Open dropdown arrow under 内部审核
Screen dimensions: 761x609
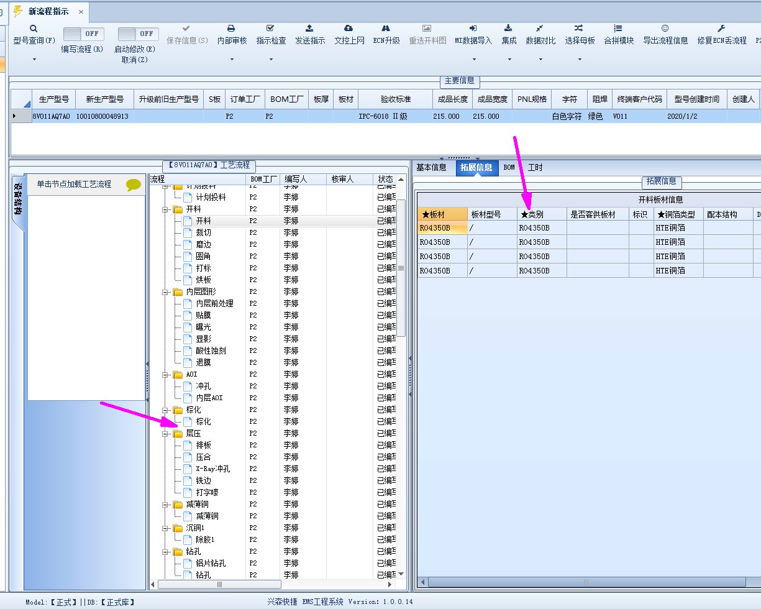click(232, 60)
